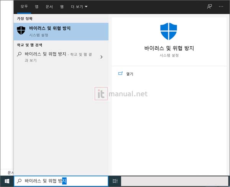Click the open-window icon beside 열기

120,73
